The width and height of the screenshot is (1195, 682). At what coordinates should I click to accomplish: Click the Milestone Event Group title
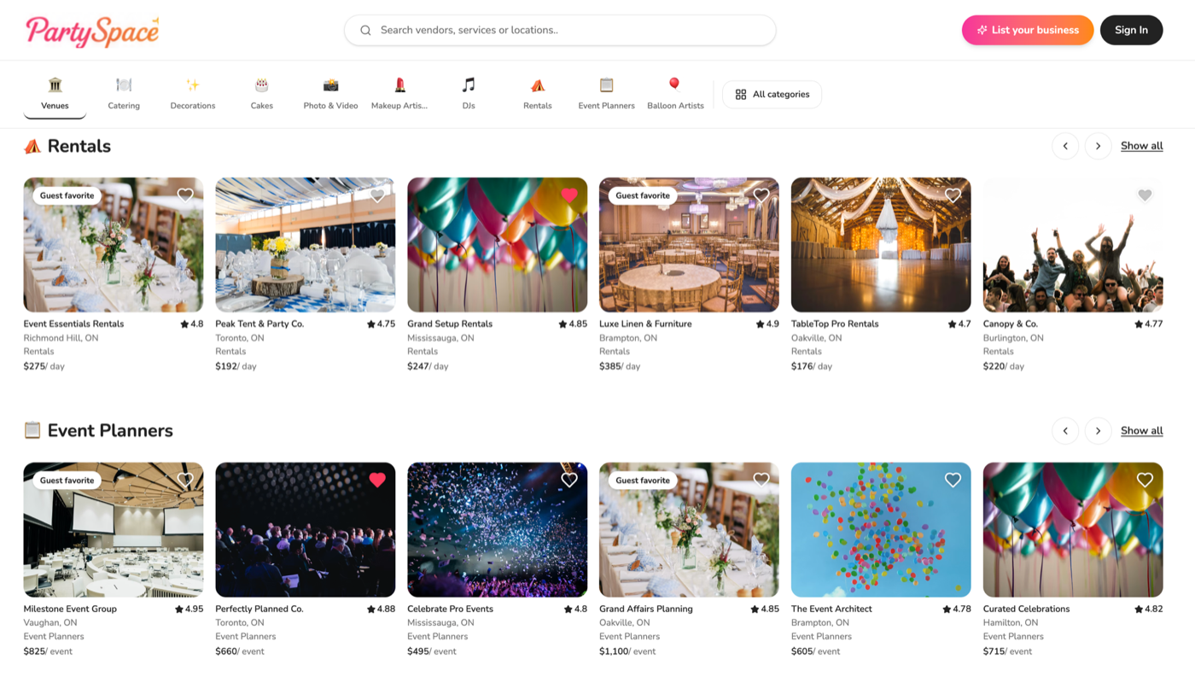[70, 609]
